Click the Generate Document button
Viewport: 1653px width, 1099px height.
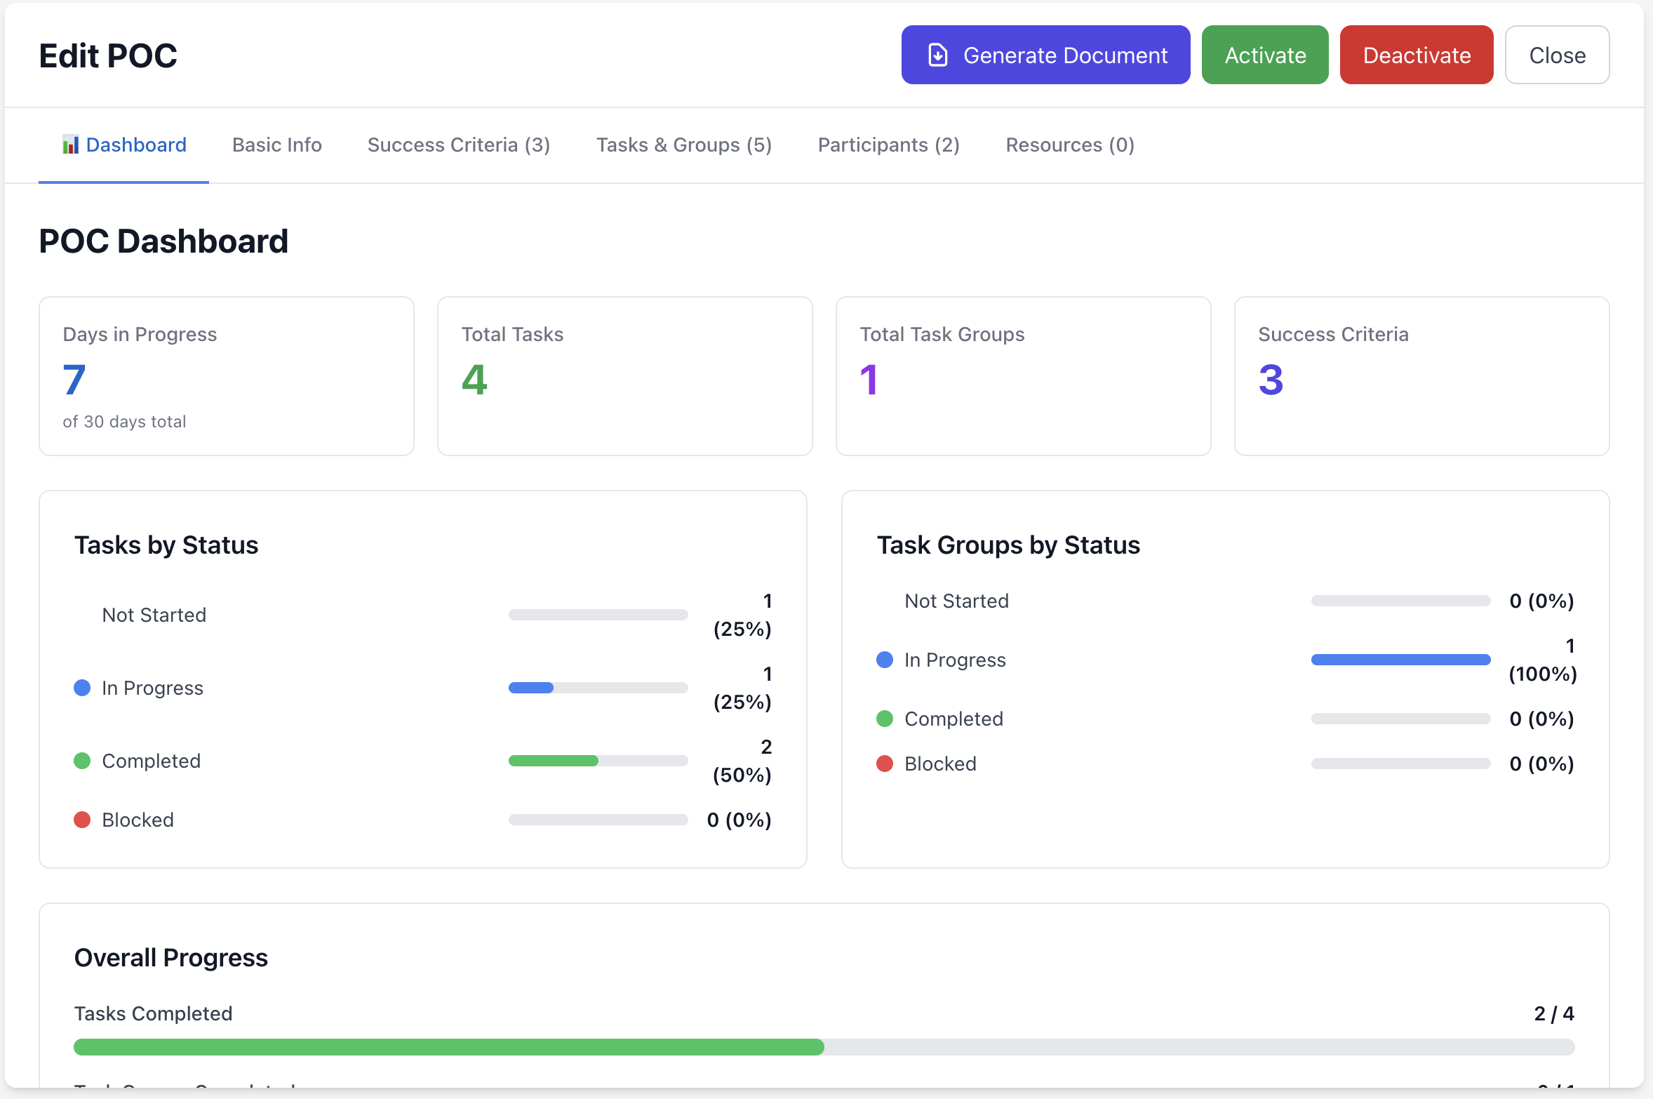tap(1045, 54)
